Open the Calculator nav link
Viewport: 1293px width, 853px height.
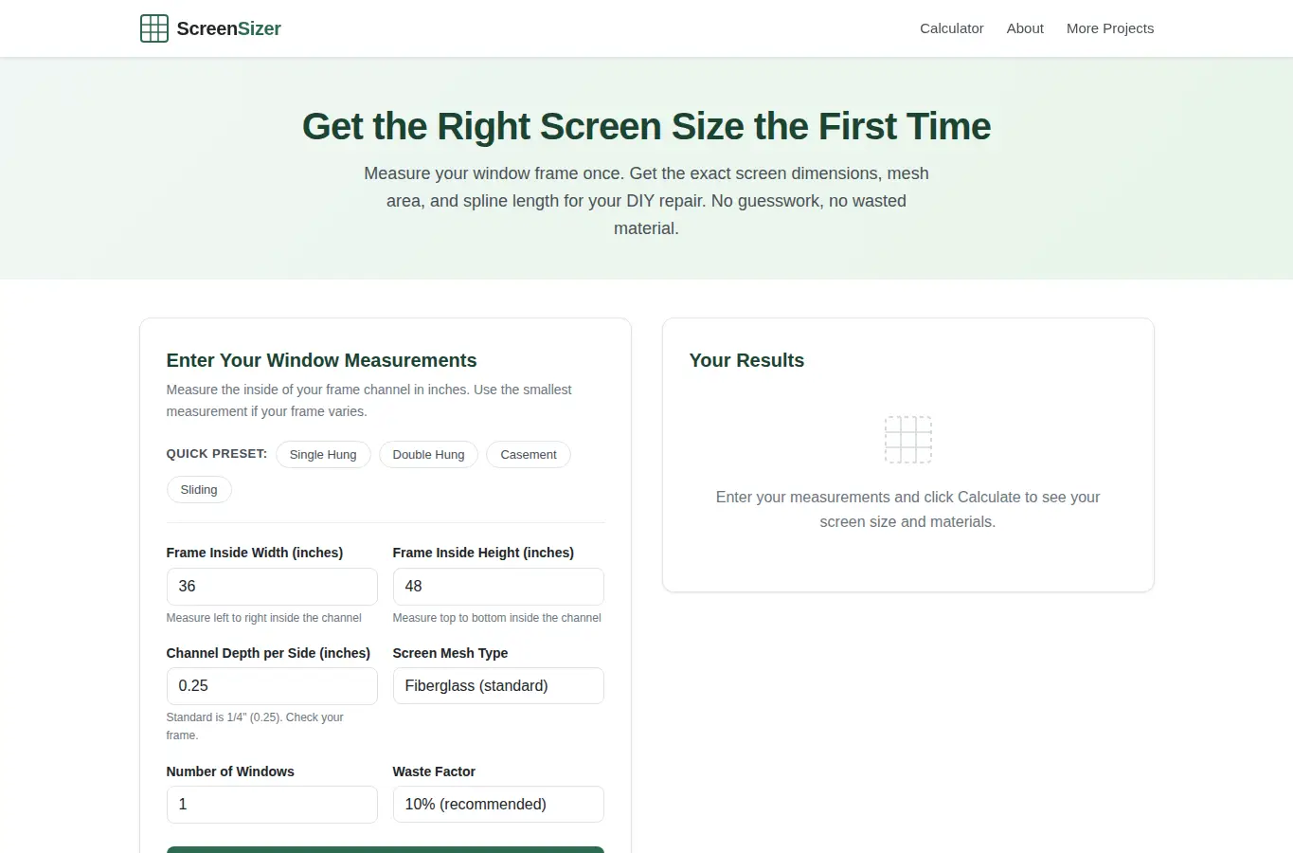pyautogui.click(x=952, y=28)
